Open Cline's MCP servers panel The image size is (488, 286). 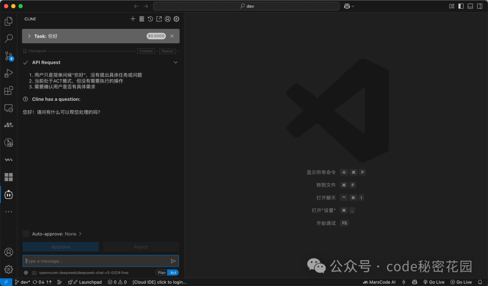coord(141,19)
